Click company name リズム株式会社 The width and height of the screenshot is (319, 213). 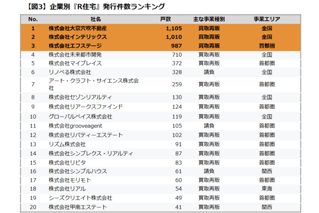67,144
